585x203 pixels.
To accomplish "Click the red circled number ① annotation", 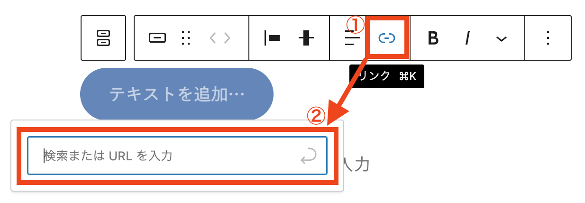I will point(356,25).
